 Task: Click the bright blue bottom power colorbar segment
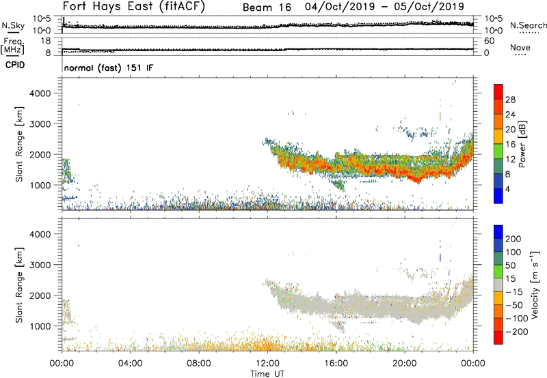pyautogui.click(x=498, y=196)
